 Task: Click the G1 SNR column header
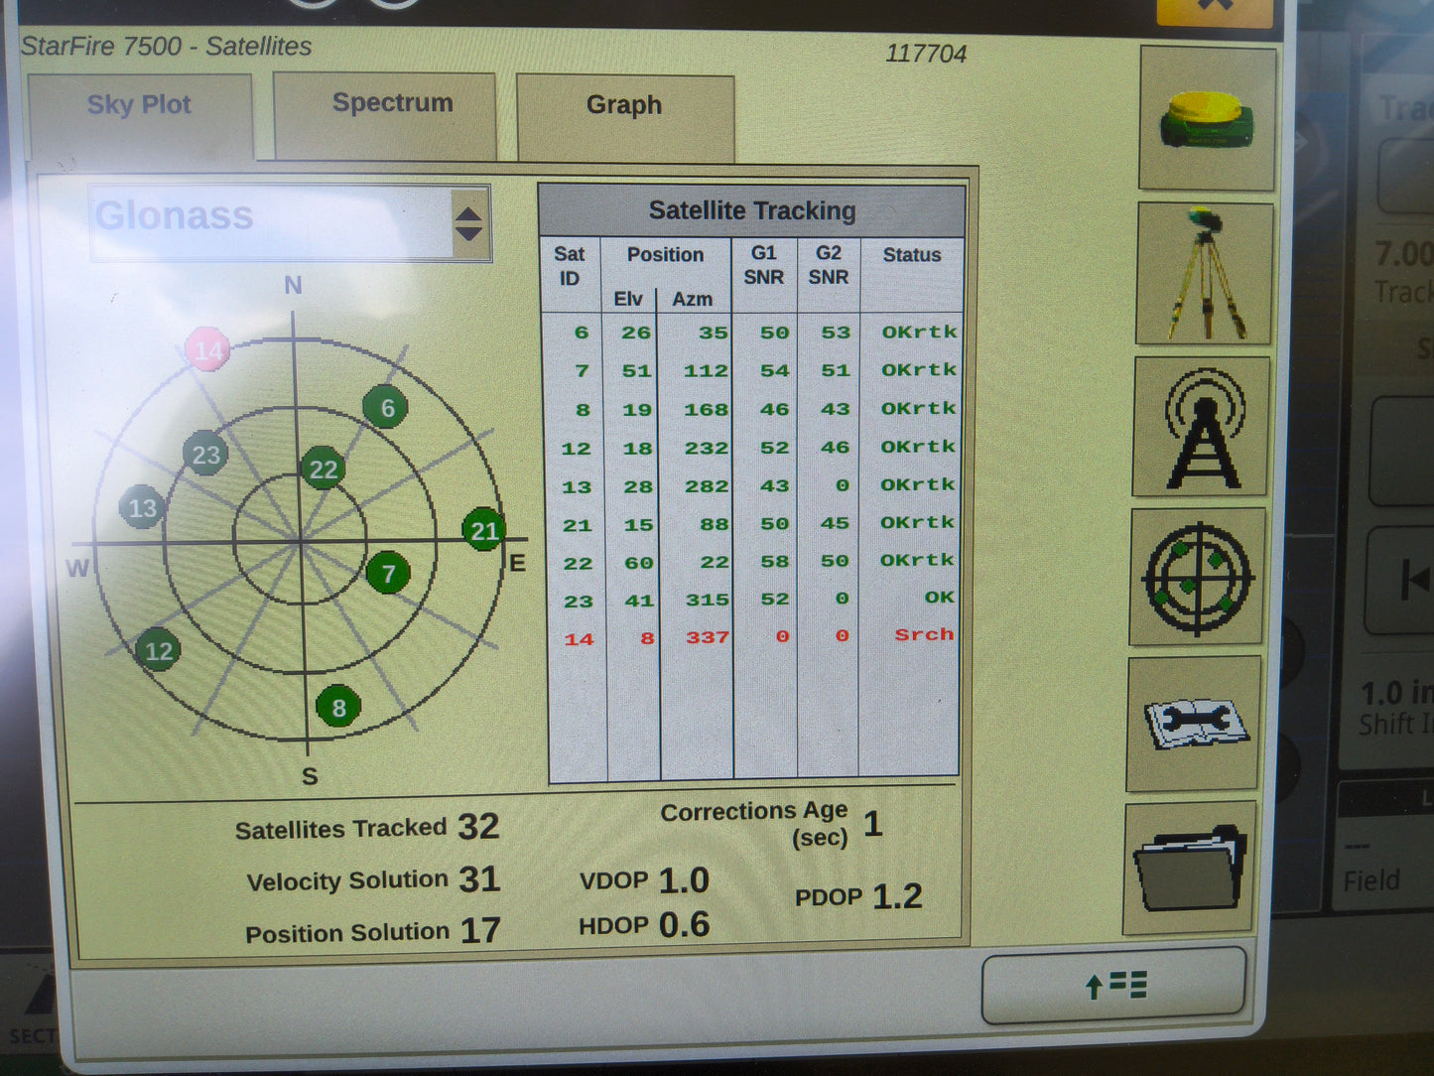coord(764,265)
